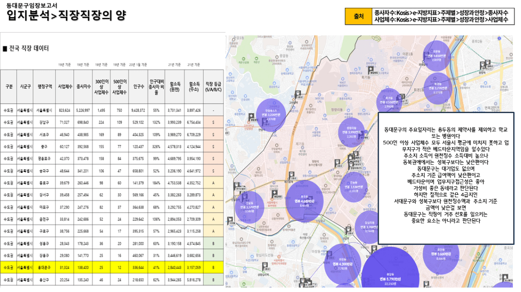The width and height of the screenshot is (521, 292).
Task: Click the '구분' column header
Action: (x=9, y=86)
